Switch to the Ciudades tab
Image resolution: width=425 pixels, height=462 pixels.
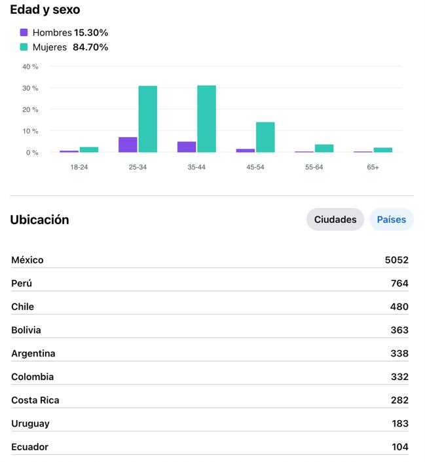335,220
